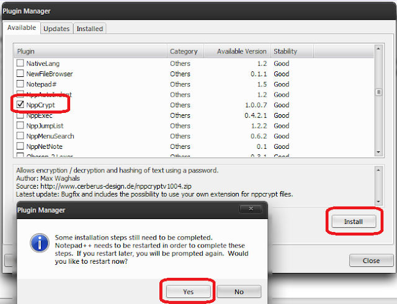The width and height of the screenshot is (397, 304).
Task: Click version 0.1 in NppNetNote row
Action: click(262, 146)
